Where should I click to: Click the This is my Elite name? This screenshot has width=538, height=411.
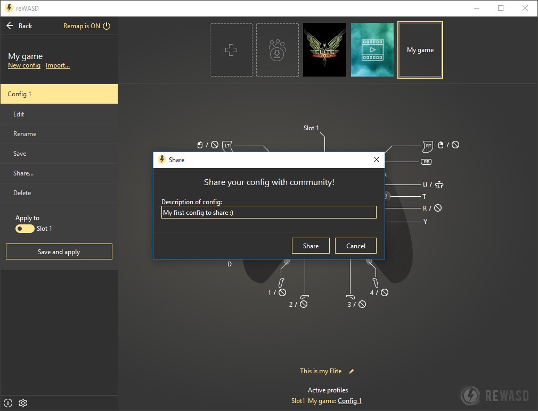pos(321,371)
